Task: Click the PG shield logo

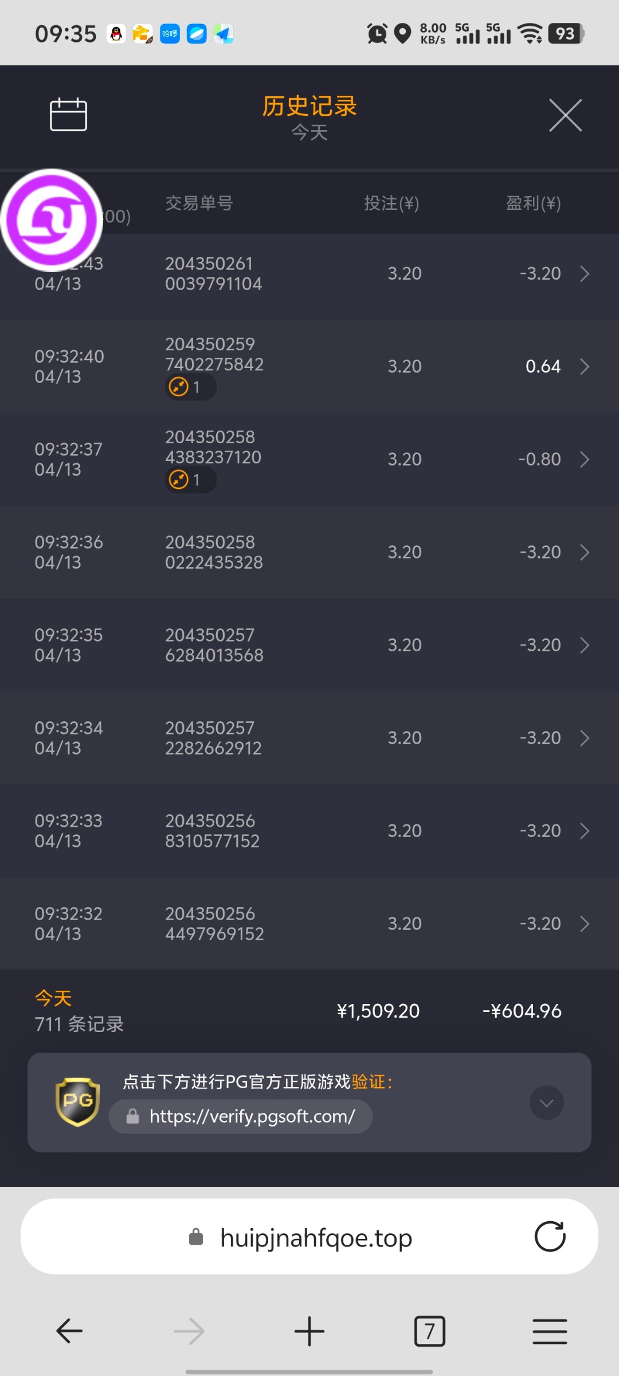Action: [x=78, y=1101]
